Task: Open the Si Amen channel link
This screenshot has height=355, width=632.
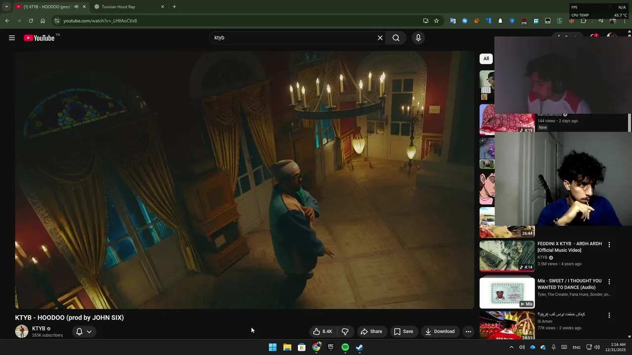Action: tap(545, 321)
